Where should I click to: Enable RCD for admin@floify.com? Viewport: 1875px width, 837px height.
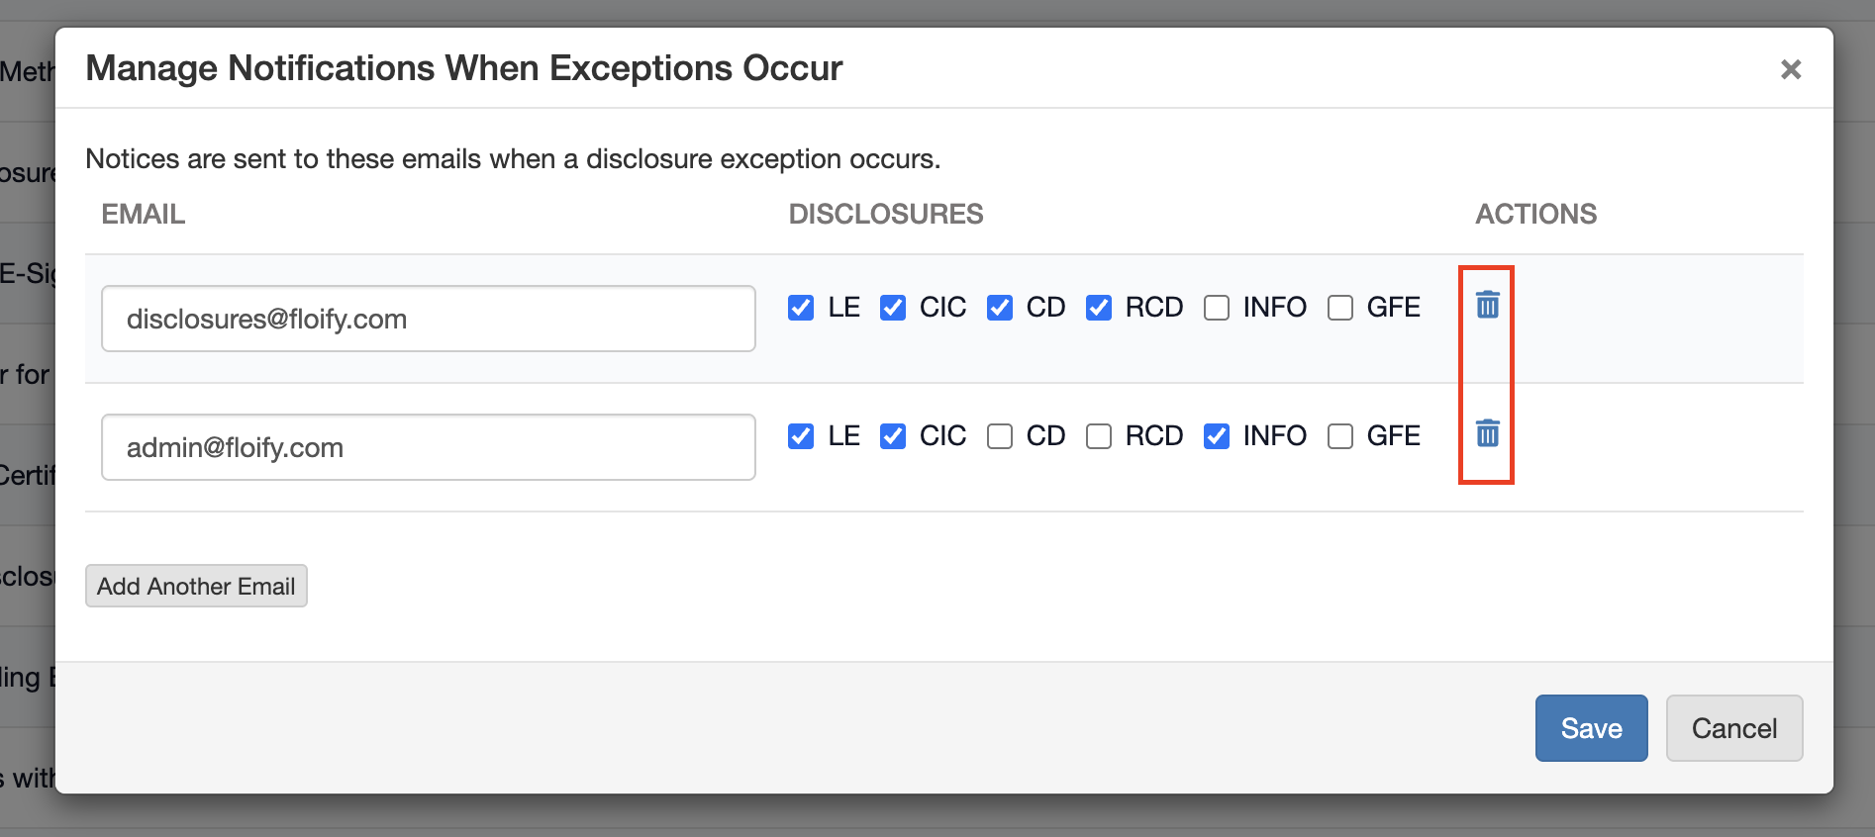1099,436
